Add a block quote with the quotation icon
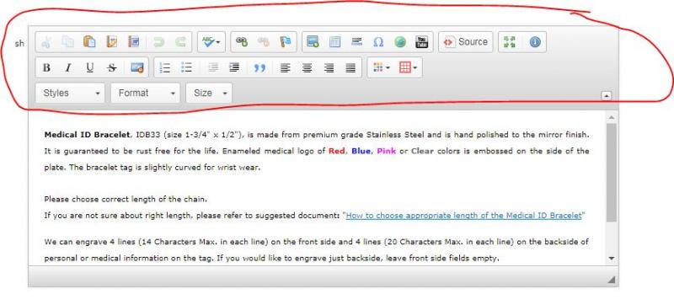The height and width of the screenshot is (305, 674). tap(259, 68)
